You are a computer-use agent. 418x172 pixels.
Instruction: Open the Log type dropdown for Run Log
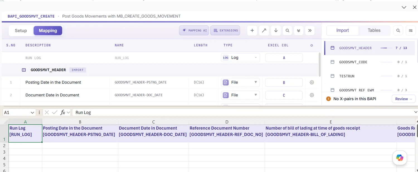pos(240,58)
